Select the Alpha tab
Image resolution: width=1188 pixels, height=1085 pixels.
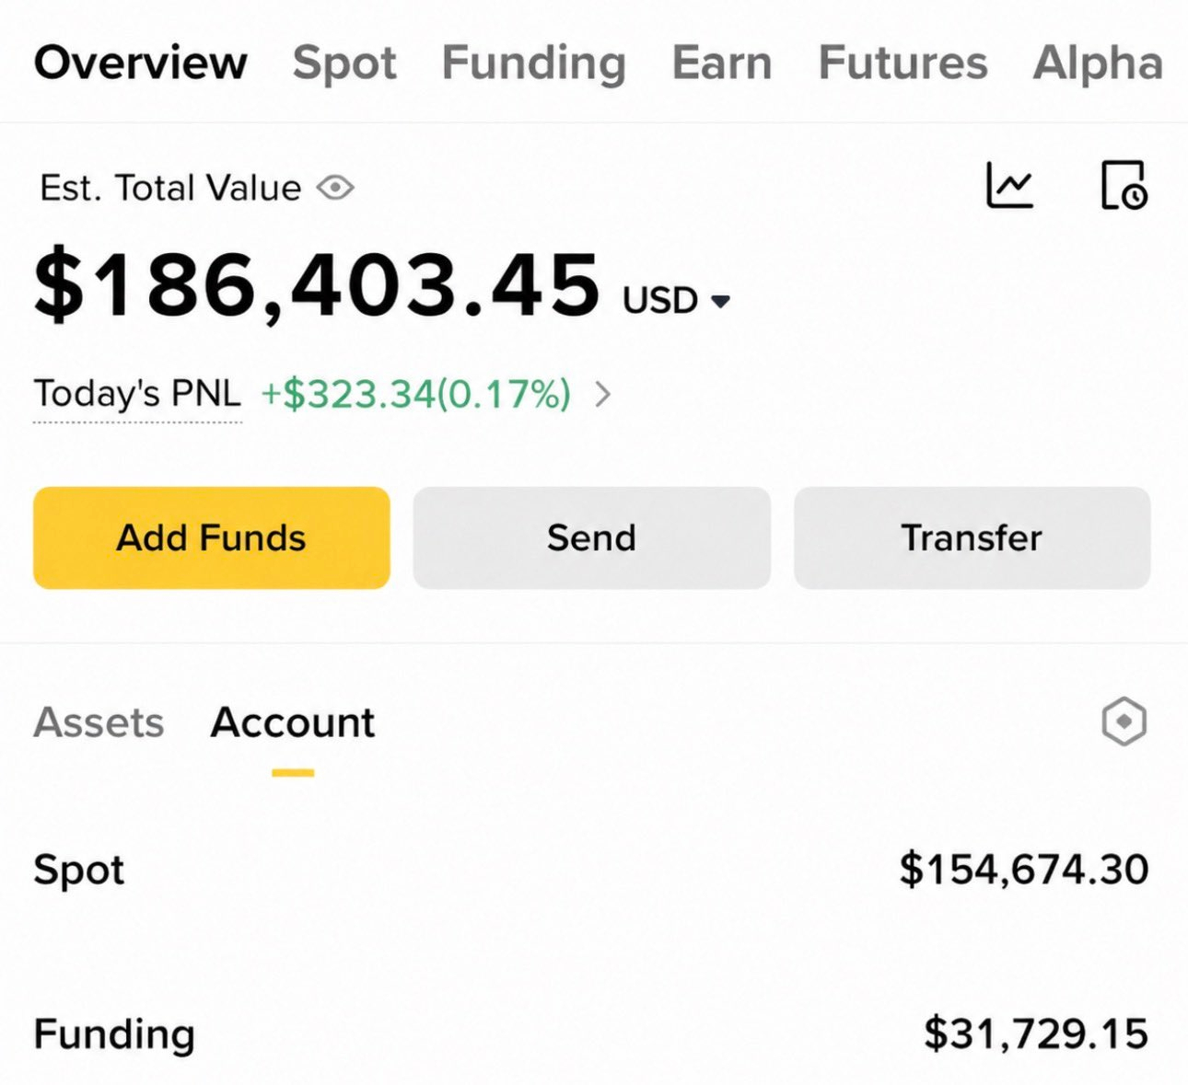pyautogui.click(x=1098, y=63)
